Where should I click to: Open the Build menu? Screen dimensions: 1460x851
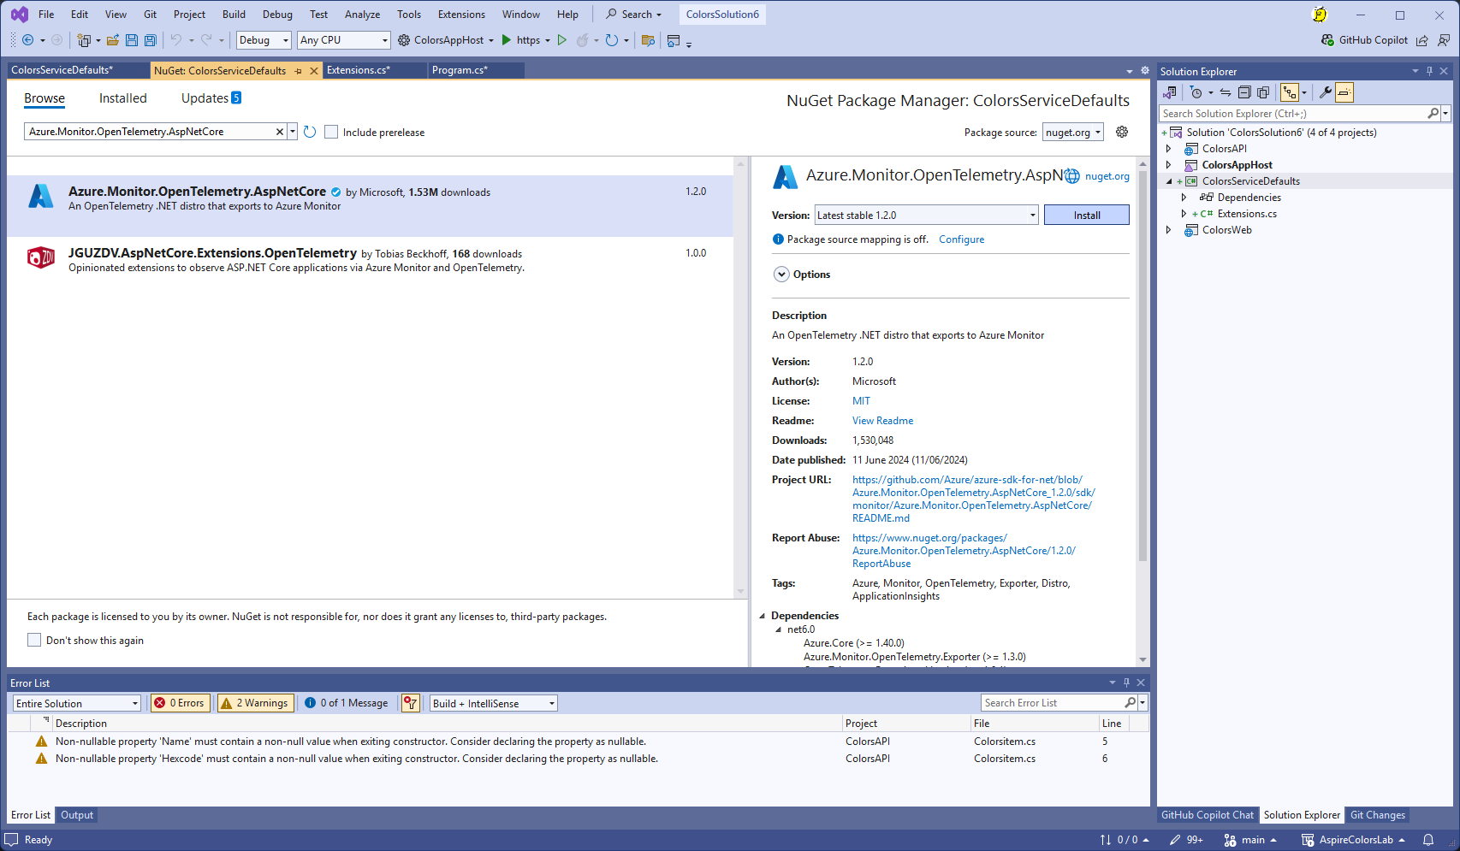coord(234,15)
